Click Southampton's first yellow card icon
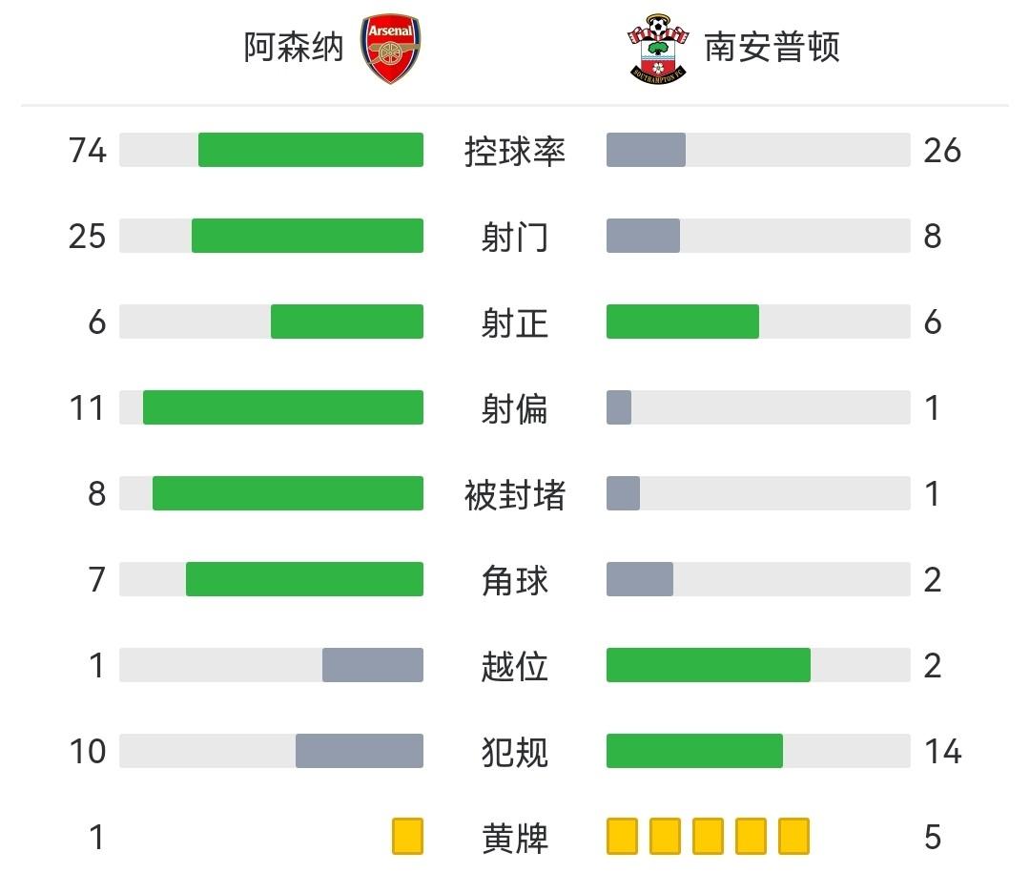This screenshot has width=1030, height=873. click(622, 836)
